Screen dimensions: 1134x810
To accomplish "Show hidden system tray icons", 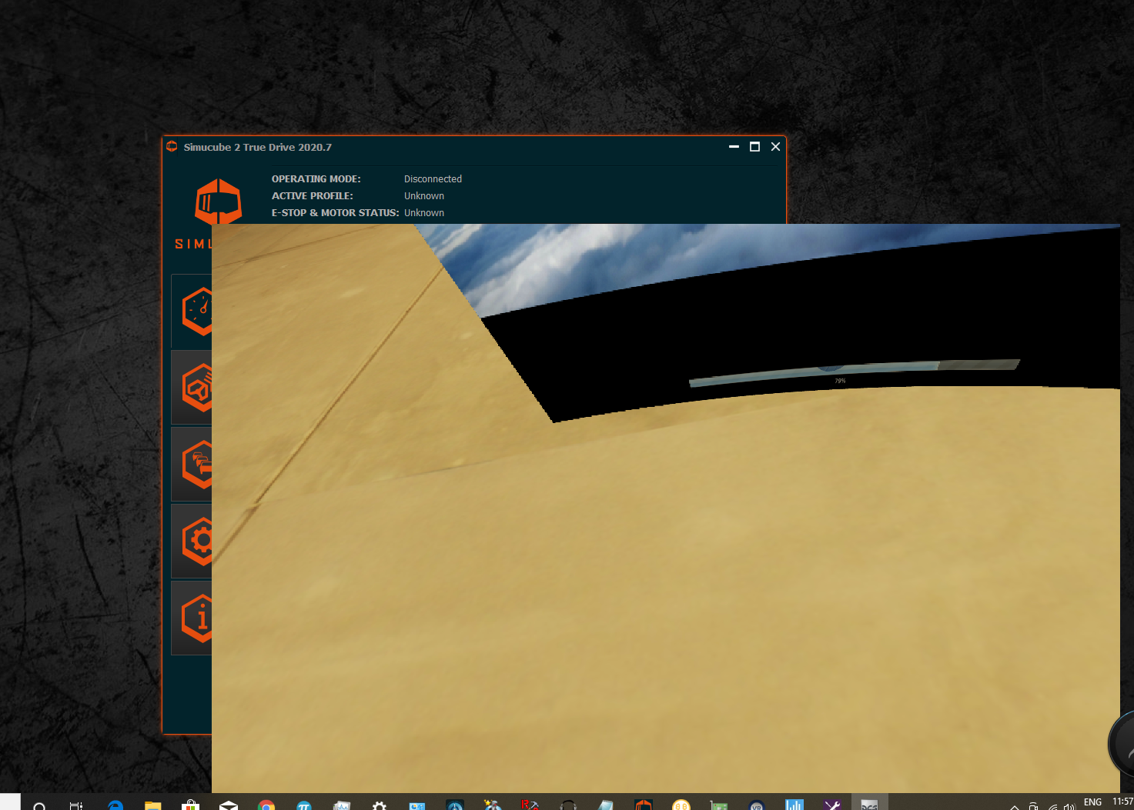I will (x=1015, y=806).
